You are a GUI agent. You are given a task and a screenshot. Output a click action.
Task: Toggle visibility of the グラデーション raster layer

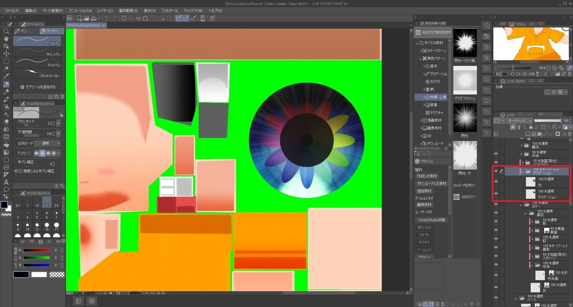pyautogui.click(x=496, y=194)
